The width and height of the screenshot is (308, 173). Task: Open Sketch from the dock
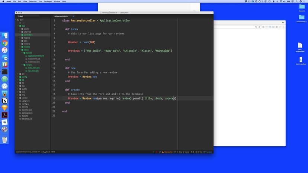[4, 108]
